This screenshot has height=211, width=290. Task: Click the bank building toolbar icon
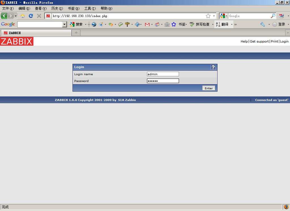(x=167, y=24)
